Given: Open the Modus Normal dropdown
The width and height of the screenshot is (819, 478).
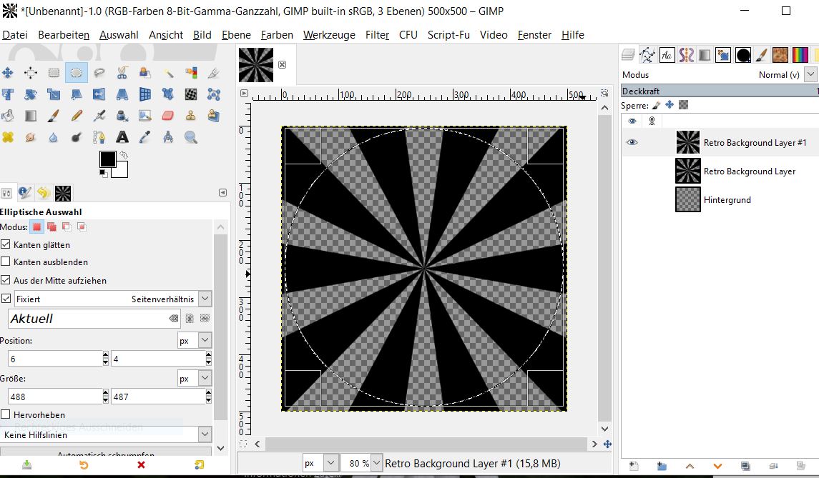Looking at the screenshot, I should coord(810,74).
